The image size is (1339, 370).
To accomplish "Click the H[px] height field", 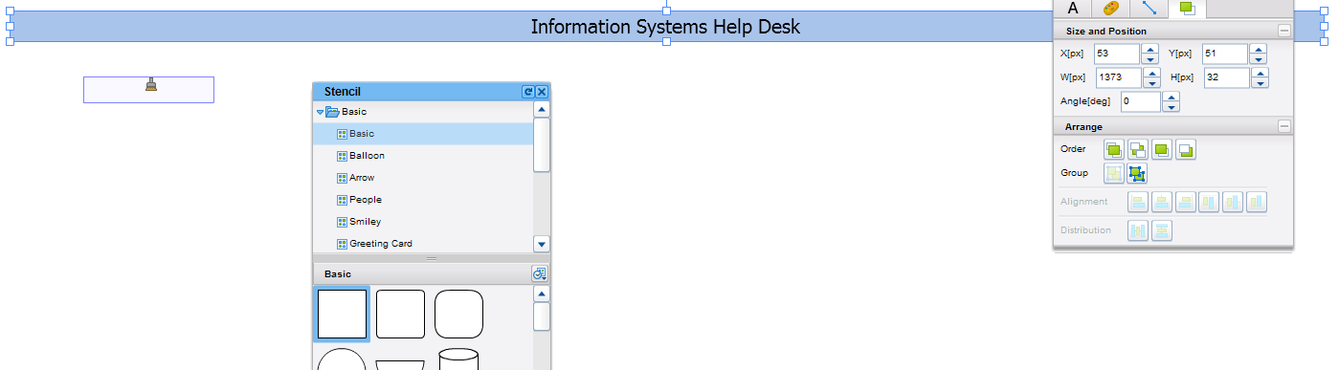I will (x=1228, y=77).
